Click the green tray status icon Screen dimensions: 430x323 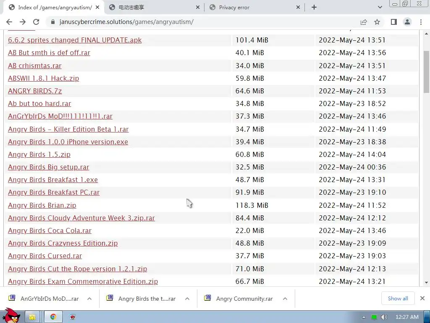pyautogui.click(x=374, y=317)
